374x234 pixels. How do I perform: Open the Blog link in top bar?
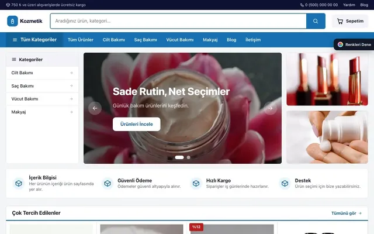coord(364,5)
